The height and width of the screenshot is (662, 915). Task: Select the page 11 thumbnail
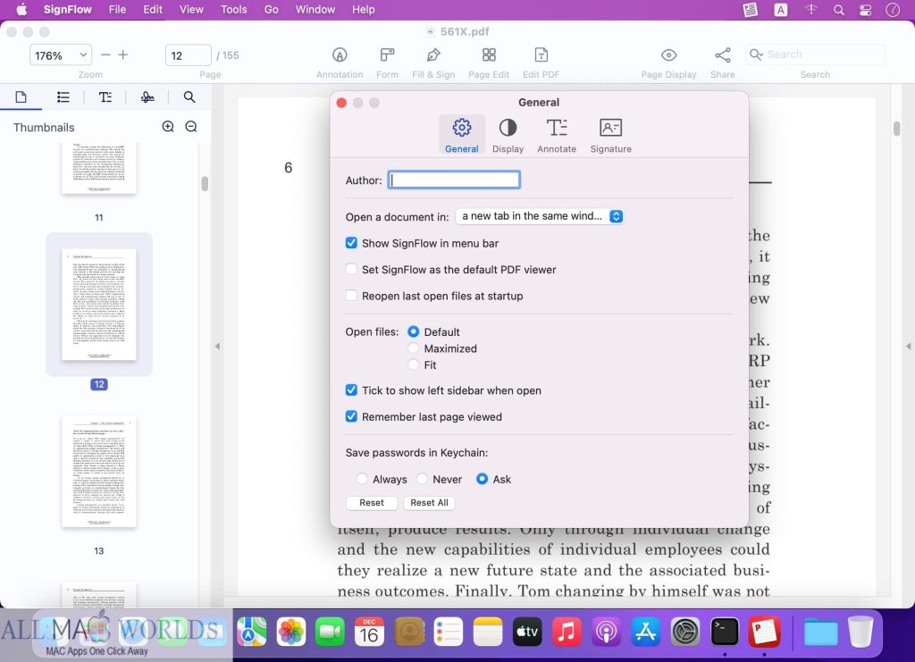(x=98, y=169)
